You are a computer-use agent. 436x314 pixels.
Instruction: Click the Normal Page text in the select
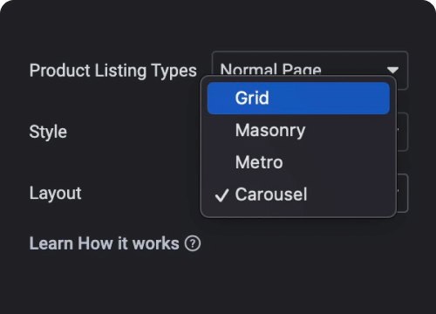pyautogui.click(x=270, y=69)
